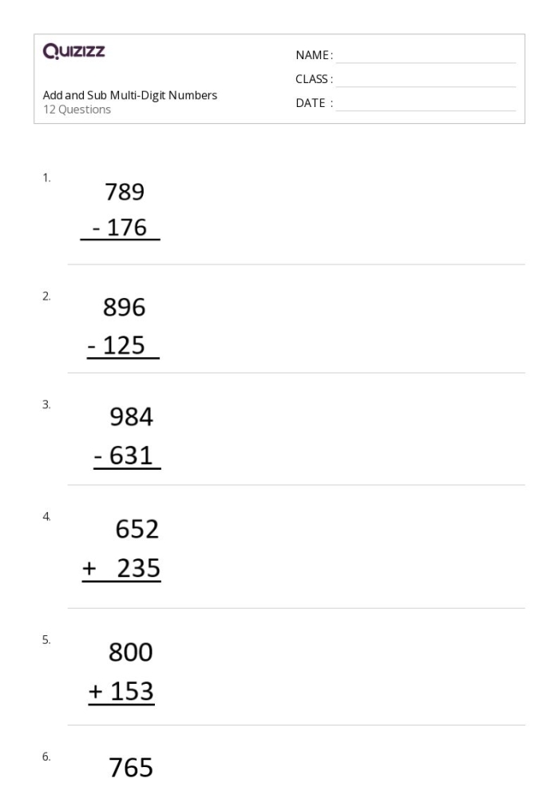Click the NAME input line
The height and width of the screenshot is (791, 559).
pos(426,56)
